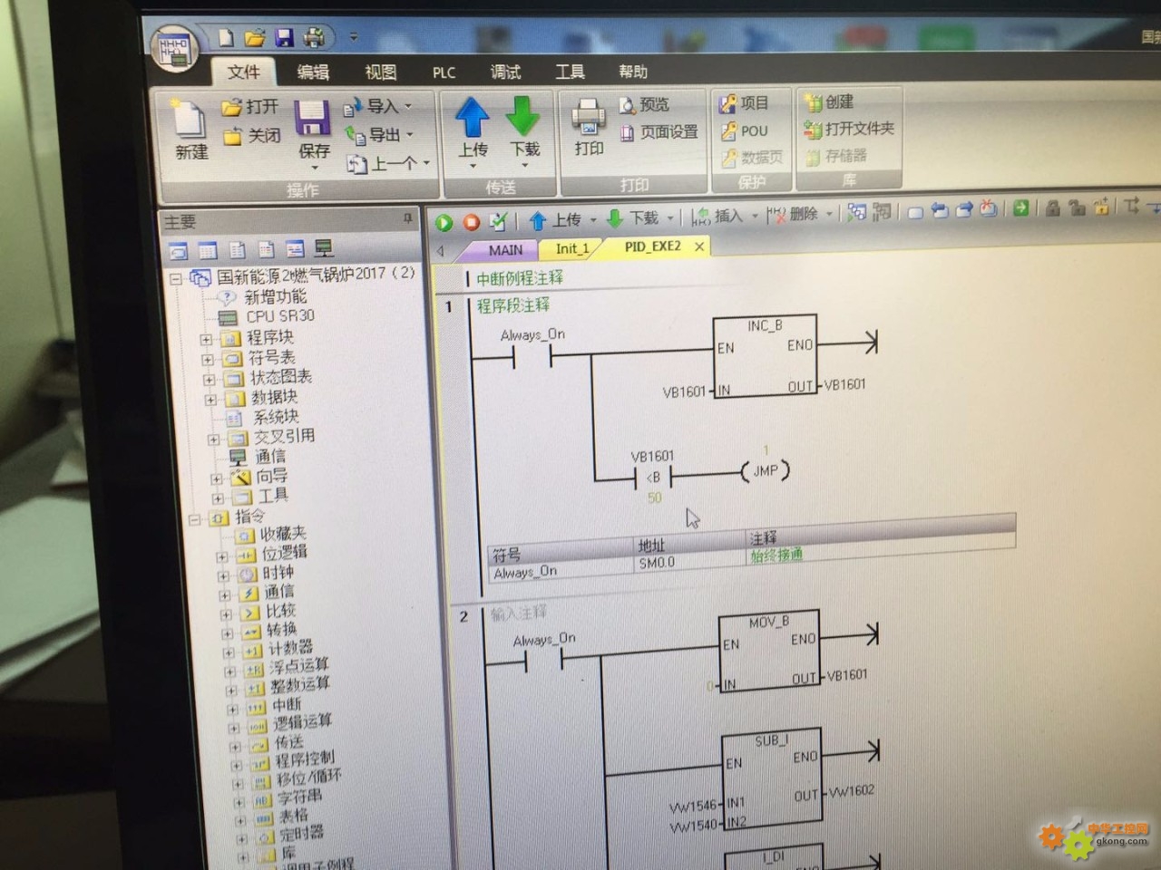Viewport: 1161px width, 870px height.
Task: Click quick access new file icon
Action: point(226,38)
